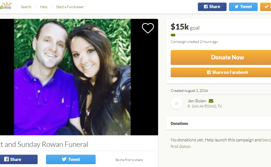Image resolution: width=271 pixels, height=167 pixels.
Task: Click the envelope icon beside Jen Bolen
Action: pos(211,101)
